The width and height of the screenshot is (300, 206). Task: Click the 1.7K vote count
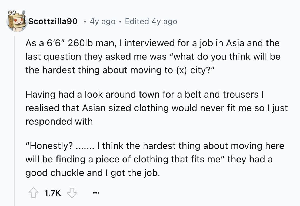pos(52,193)
